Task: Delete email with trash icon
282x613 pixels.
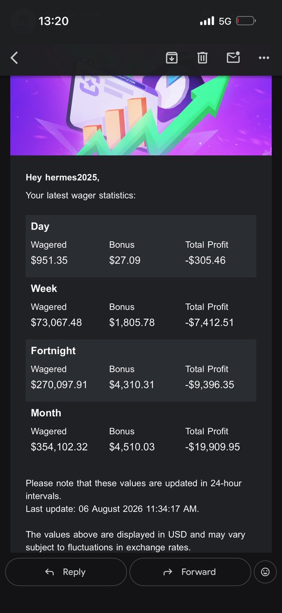Action: pyautogui.click(x=202, y=58)
